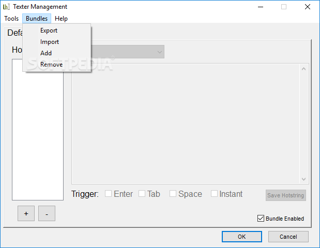
Task: Click the scroll down arrow of text area
Action: tap(303, 179)
